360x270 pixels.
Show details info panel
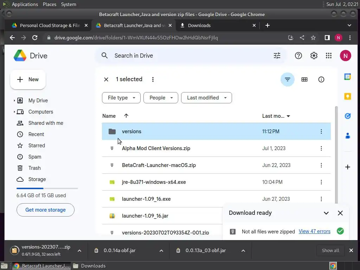point(321,79)
